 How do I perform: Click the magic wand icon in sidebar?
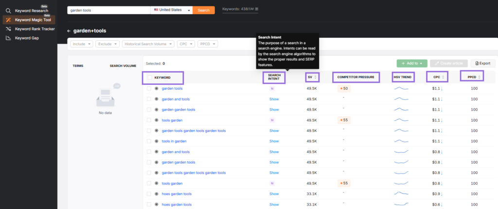coord(9,20)
